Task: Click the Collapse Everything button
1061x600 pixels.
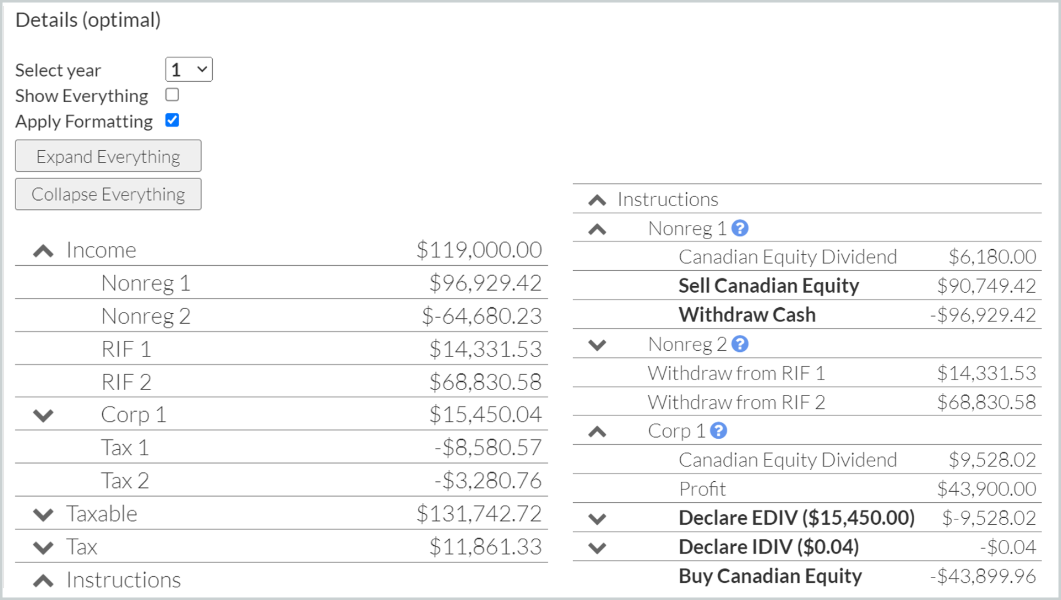Action: pos(108,194)
